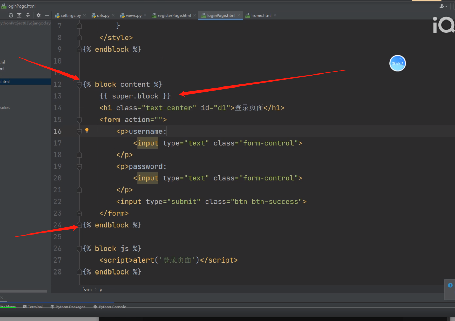Click the yellow lightbulb intention icon

click(87, 130)
